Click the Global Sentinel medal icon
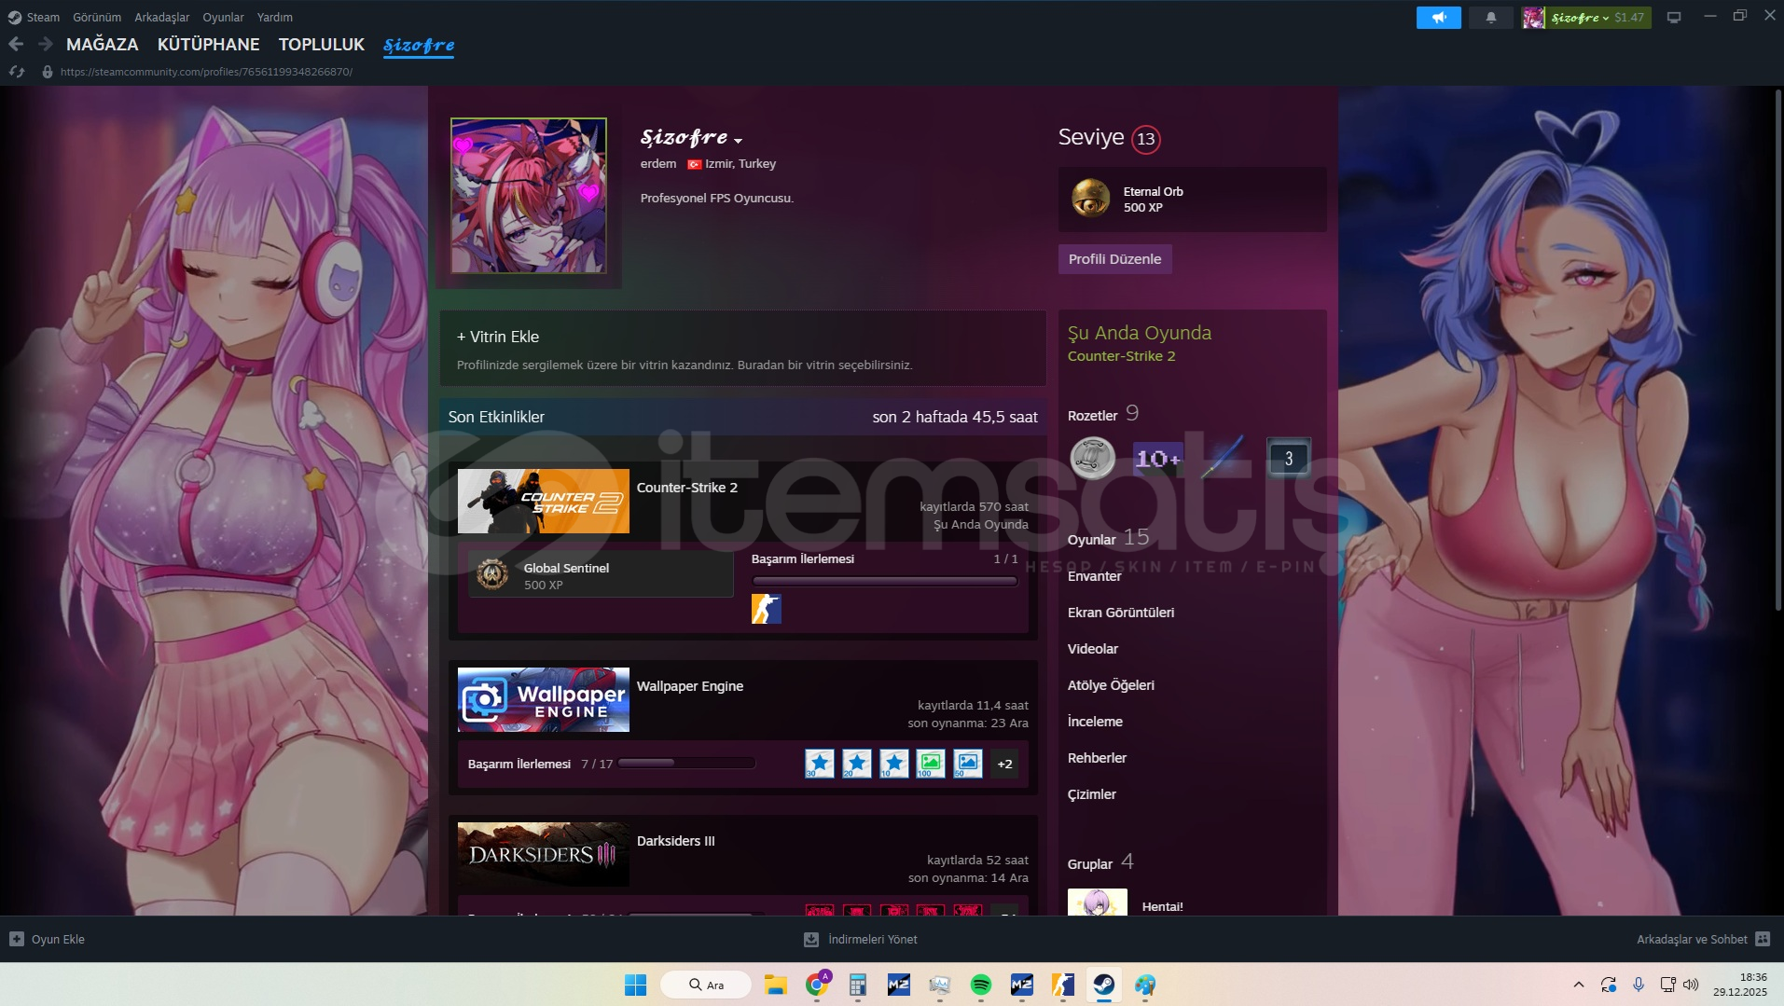Viewport: 1784px width, 1006px height. [492, 575]
